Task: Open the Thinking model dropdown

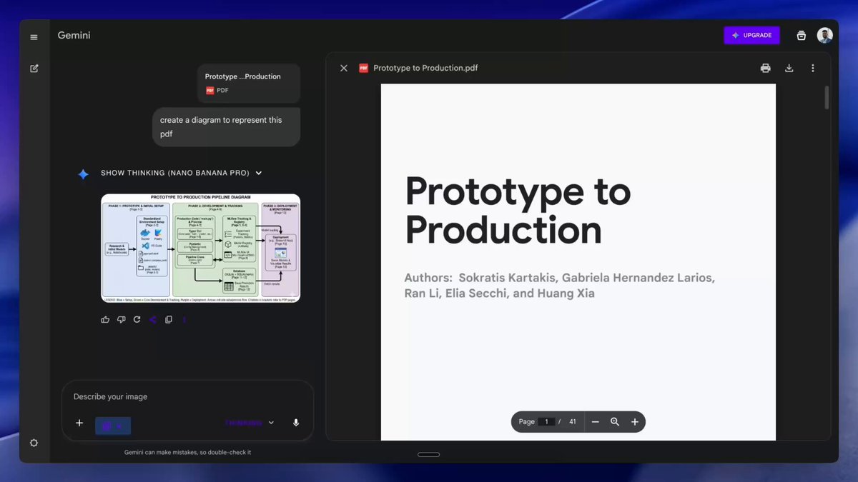Action: point(250,423)
